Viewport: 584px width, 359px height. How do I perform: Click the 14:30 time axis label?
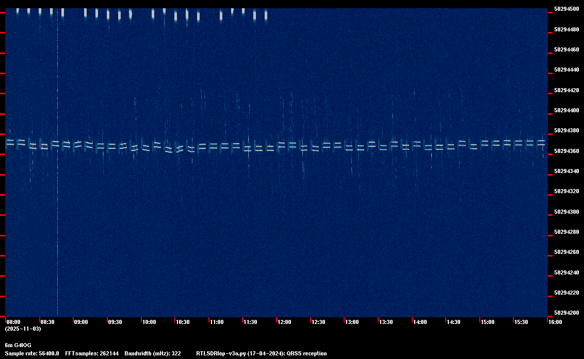point(453,322)
